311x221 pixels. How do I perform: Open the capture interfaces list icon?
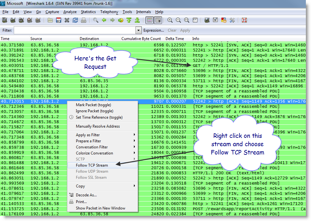(x=5, y=20)
